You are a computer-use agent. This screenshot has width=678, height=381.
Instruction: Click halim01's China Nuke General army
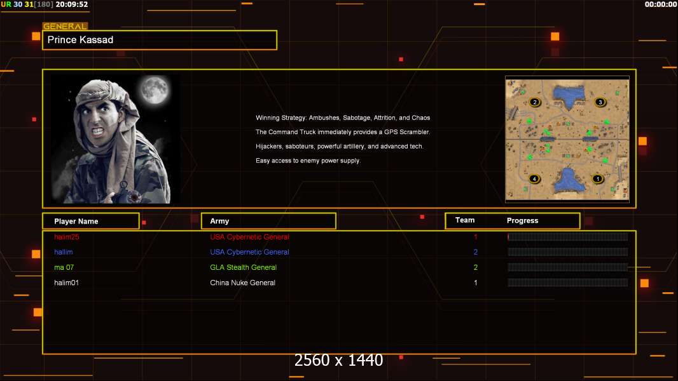pyautogui.click(x=242, y=283)
